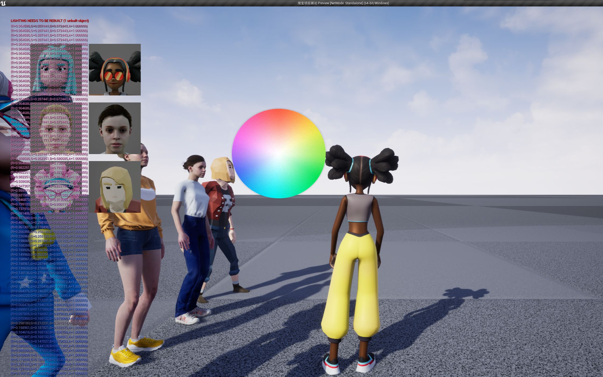Screen dimensions: 603x377
Task: Click the debug line R=0.938686,G=0.262251
Action: [49, 159]
